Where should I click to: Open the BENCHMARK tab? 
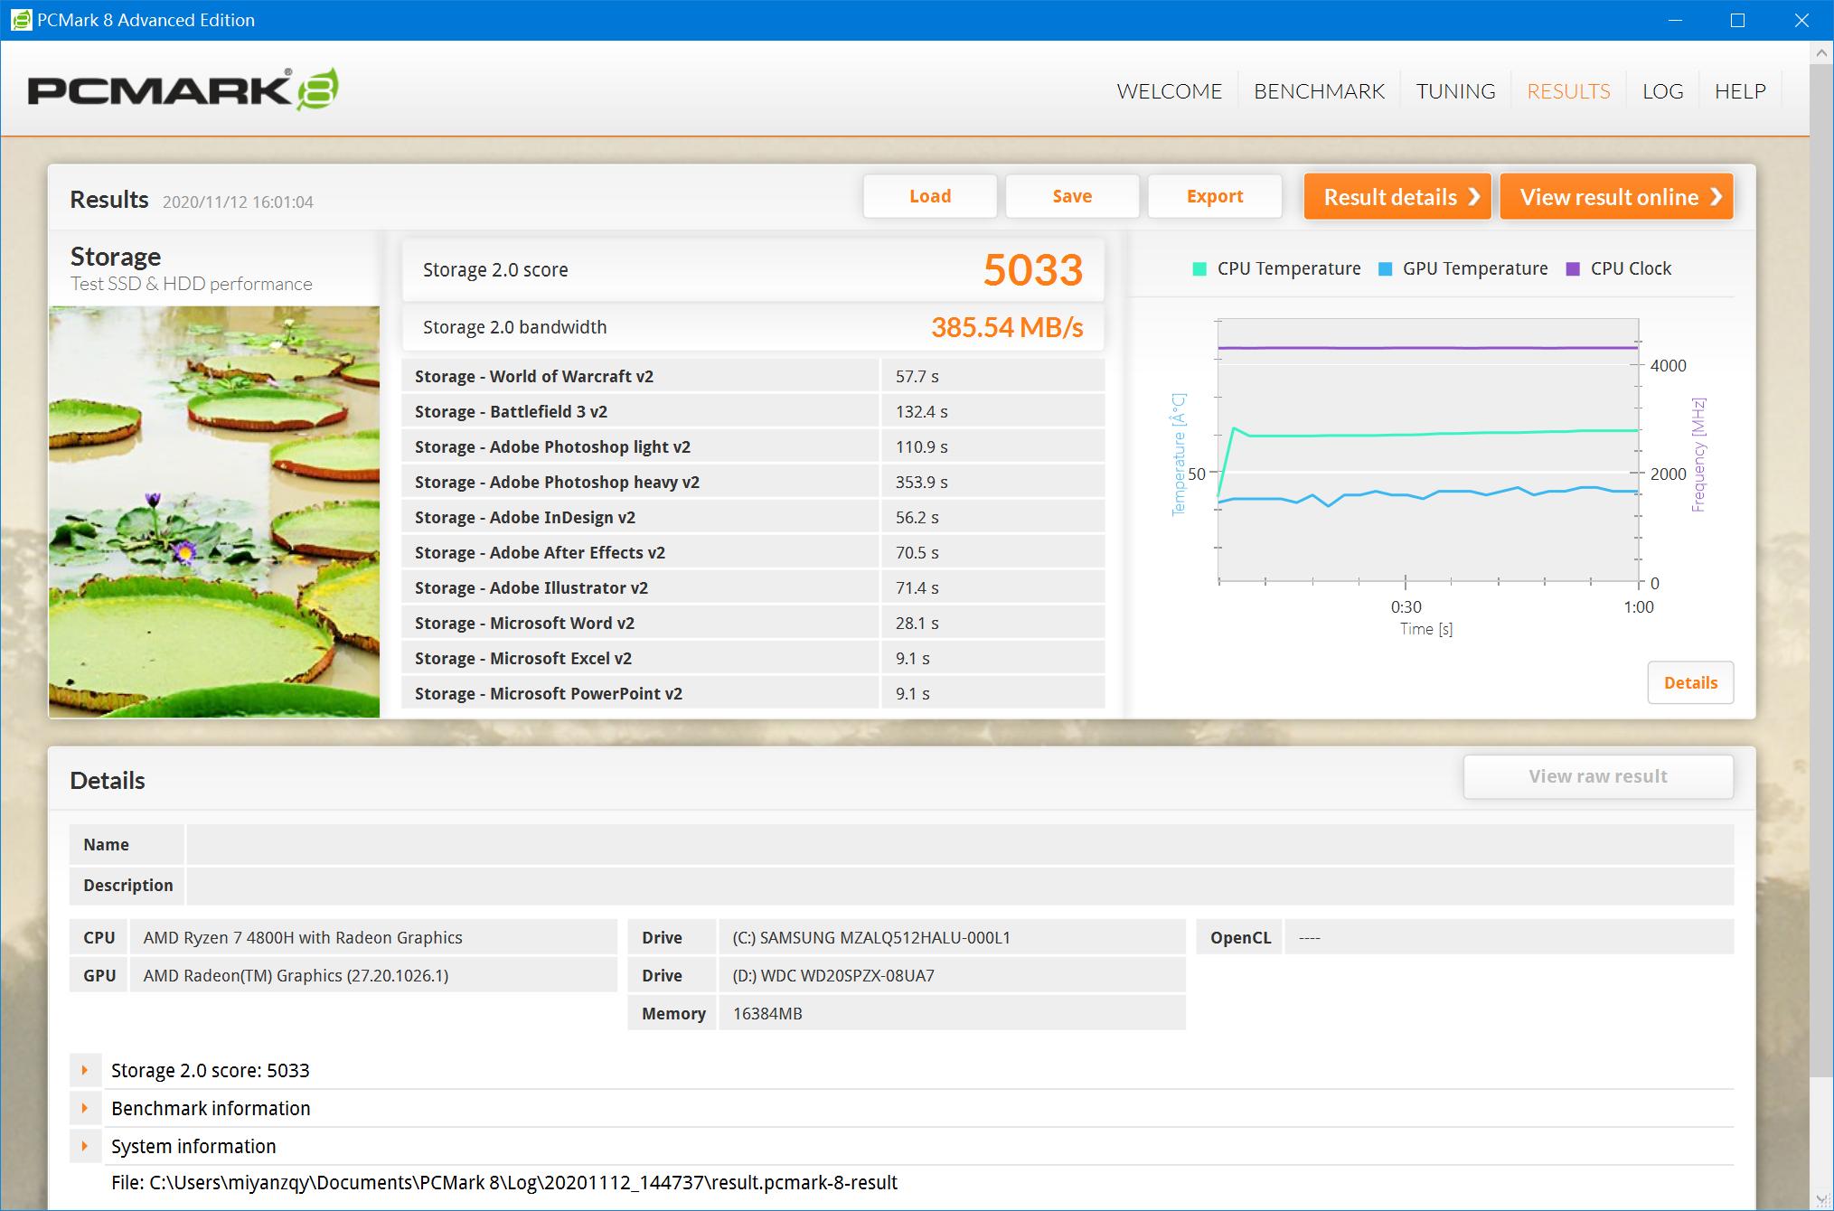[x=1319, y=91]
